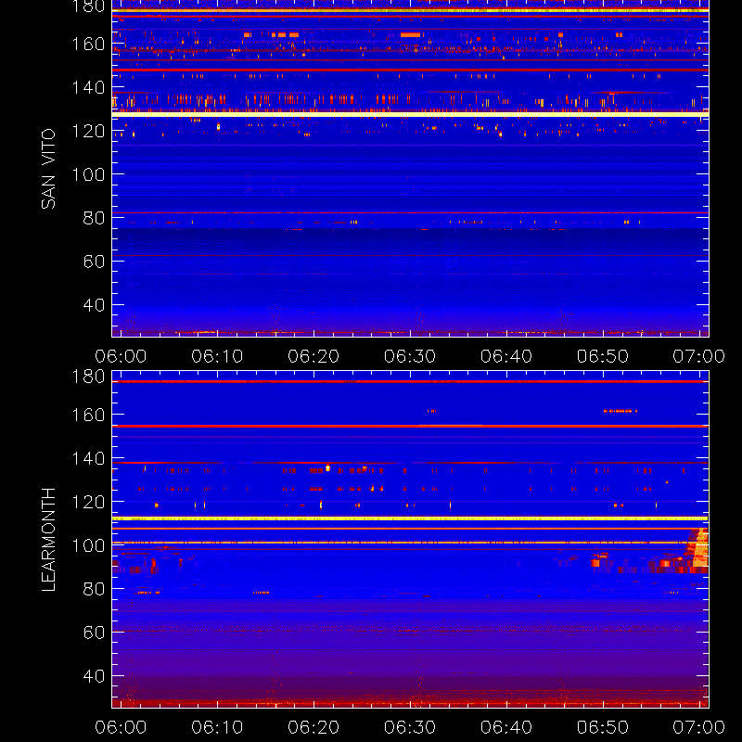Click the SAN VITO axis label
Screen dimensions: 742x742
(48, 169)
